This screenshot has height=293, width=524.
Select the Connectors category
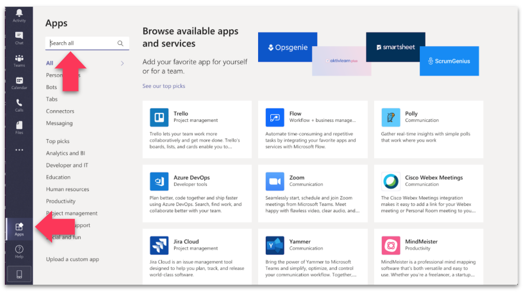pyautogui.click(x=60, y=112)
